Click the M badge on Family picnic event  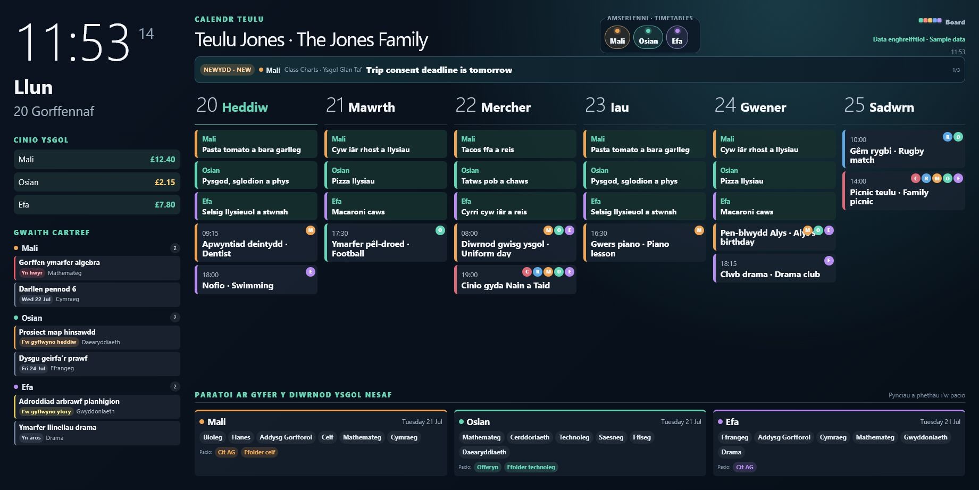[x=937, y=178]
